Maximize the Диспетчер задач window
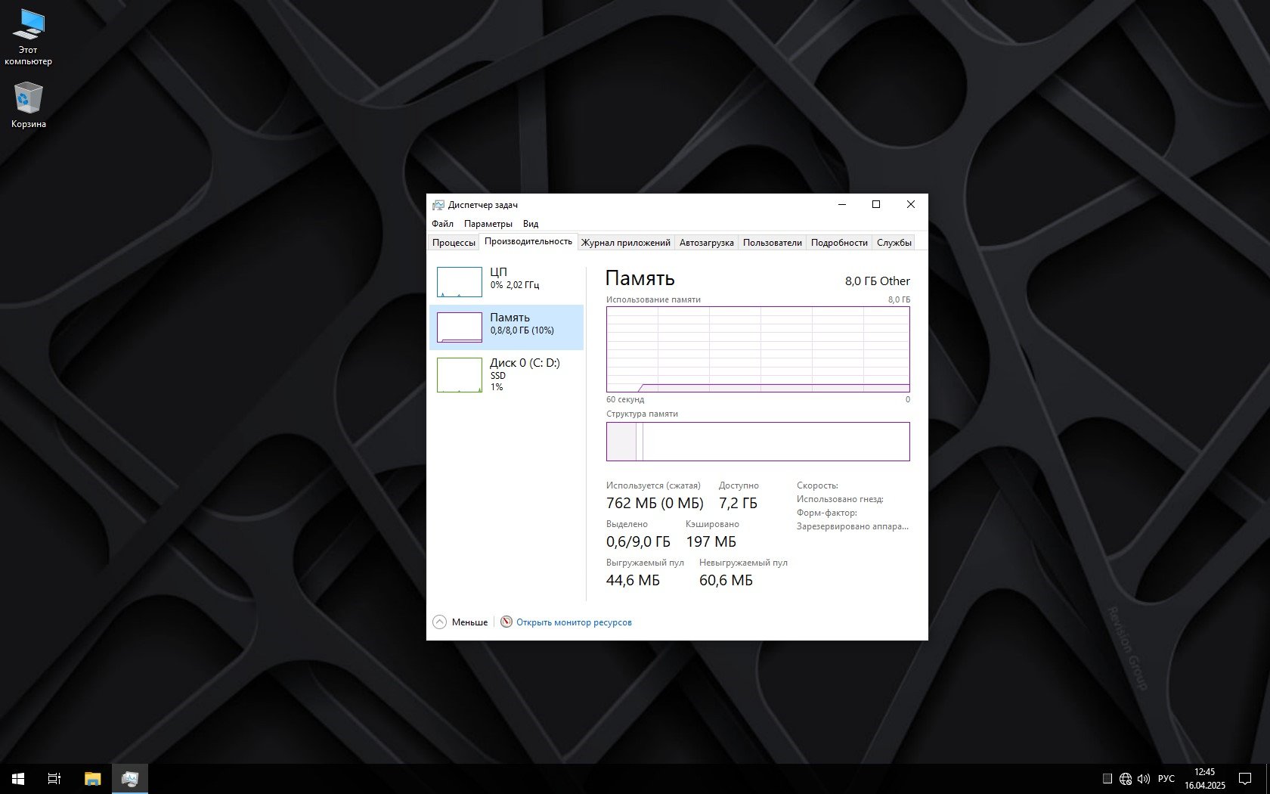The height and width of the screenshot is (794, 1270). (876, 204)
